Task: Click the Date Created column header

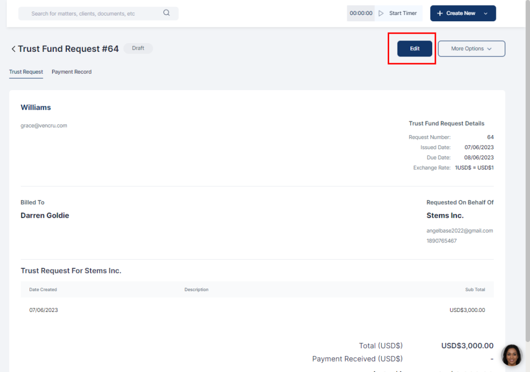Action: (43, 290)
